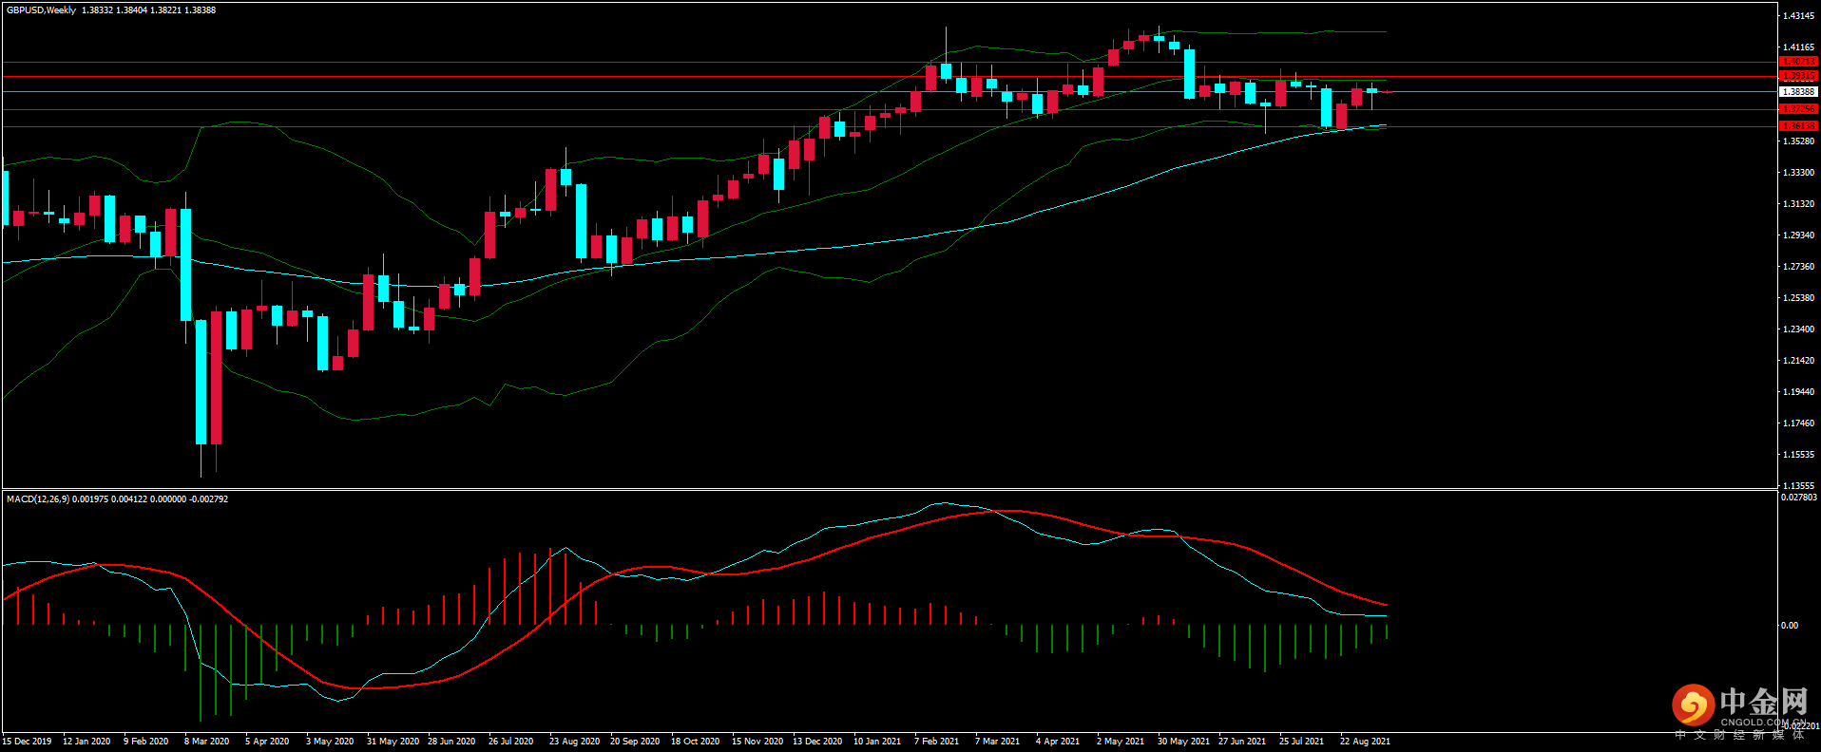Click the 1.35280 price axis value
Screen dimensions: 1821x752
[1798, 141]
